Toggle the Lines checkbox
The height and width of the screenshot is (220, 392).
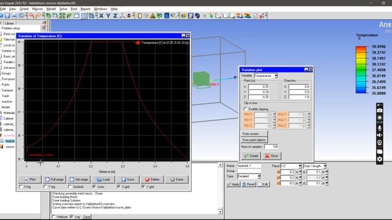click(94, 186)
